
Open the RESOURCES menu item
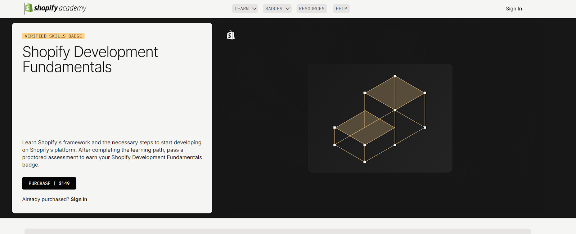tap(312, 9)
